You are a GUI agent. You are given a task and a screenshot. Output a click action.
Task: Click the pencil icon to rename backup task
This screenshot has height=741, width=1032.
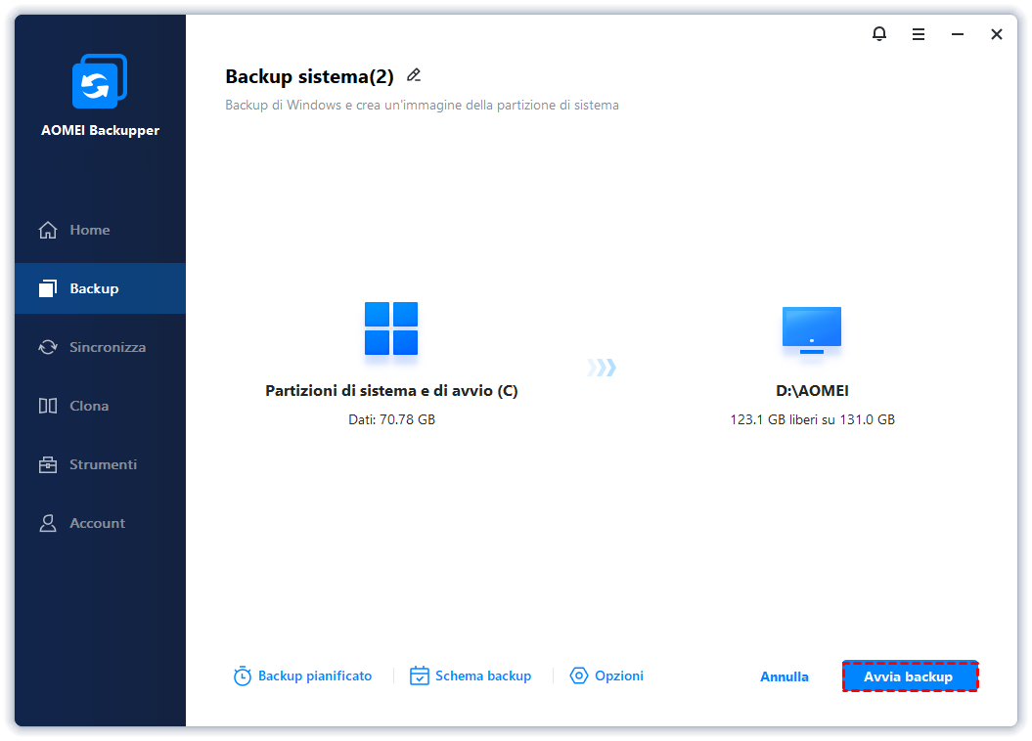[x=414, y=75]
